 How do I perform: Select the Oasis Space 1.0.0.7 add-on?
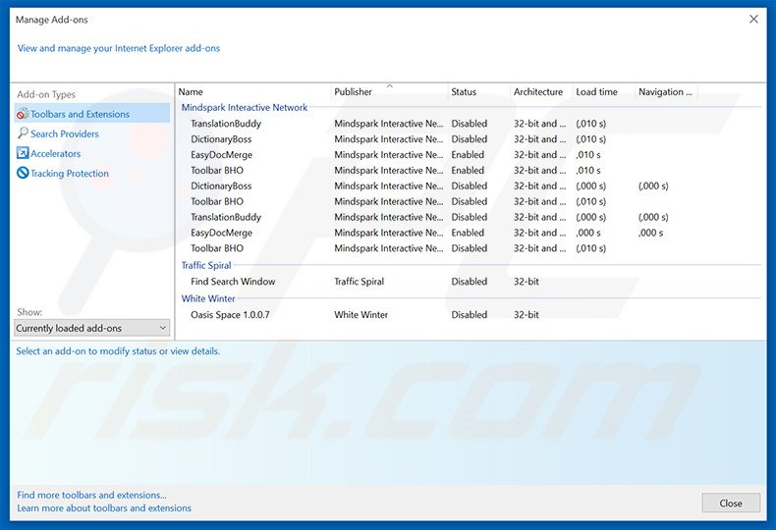click(469, 314)
